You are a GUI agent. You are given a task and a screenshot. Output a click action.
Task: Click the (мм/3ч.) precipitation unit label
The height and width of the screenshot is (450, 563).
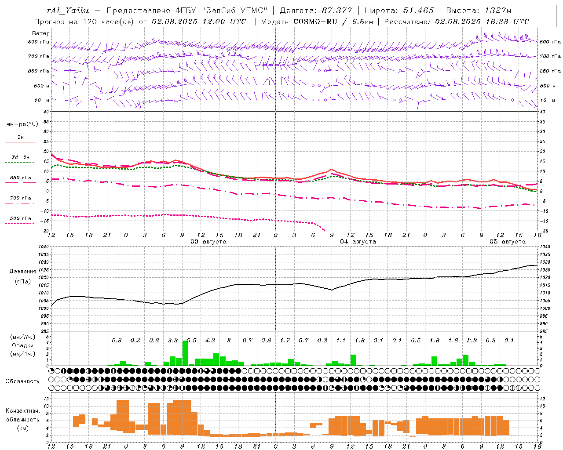22,337
